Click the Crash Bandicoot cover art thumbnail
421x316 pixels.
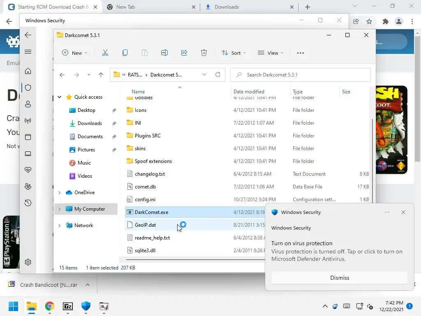pyautogui.click(x=391, y=130)
